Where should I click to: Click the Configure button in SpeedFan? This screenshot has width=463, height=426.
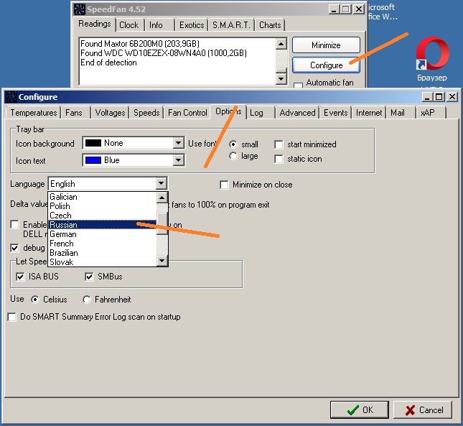pyautogui.click(x=326, y=65)
